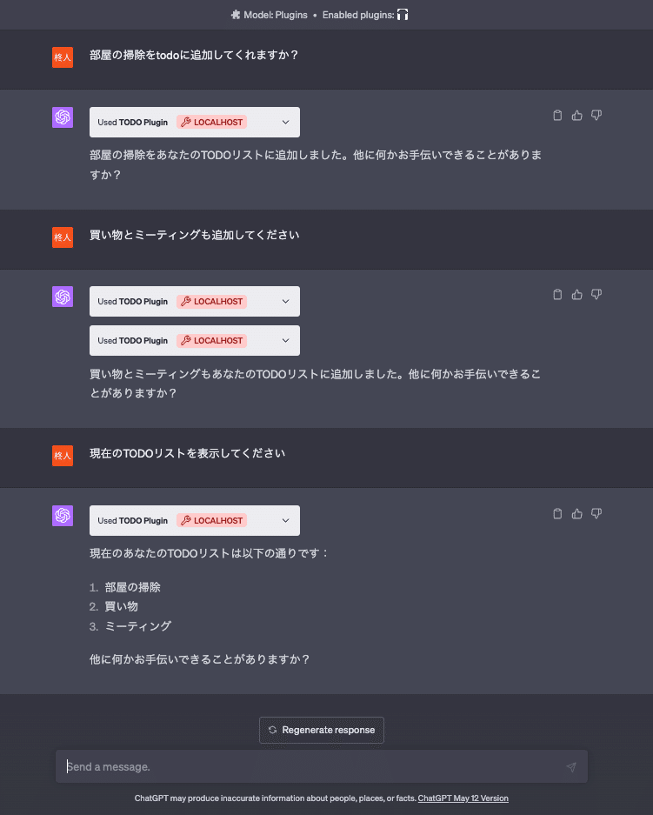
Task: Copy the first assistant response to clipboard
Action: click(x=558, y=116)
